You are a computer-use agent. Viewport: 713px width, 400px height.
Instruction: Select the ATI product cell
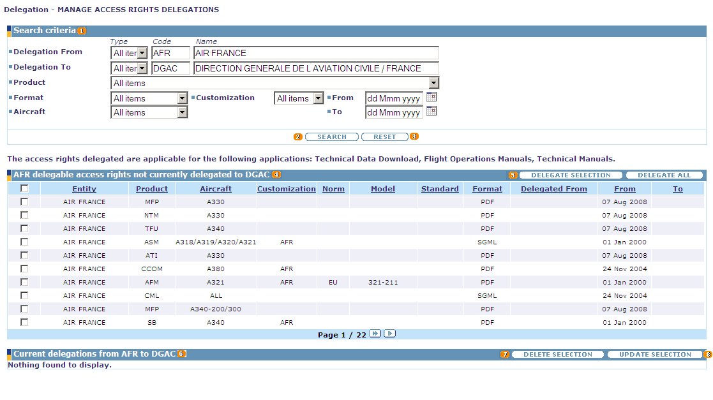click(152, 255)
